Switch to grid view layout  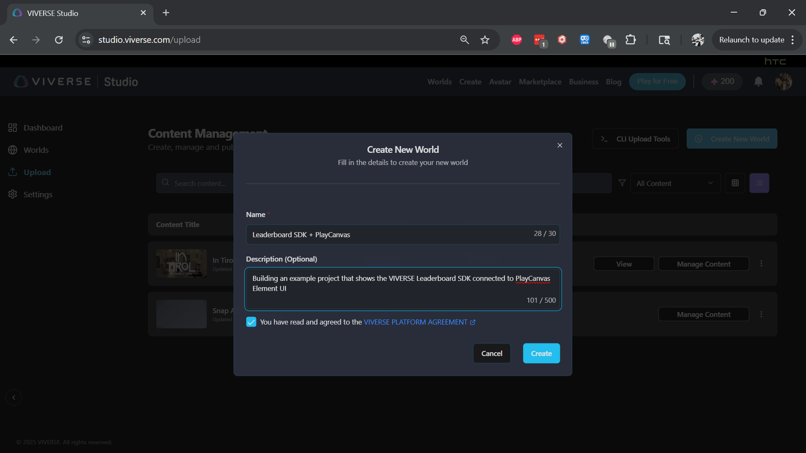coord(735,183)
